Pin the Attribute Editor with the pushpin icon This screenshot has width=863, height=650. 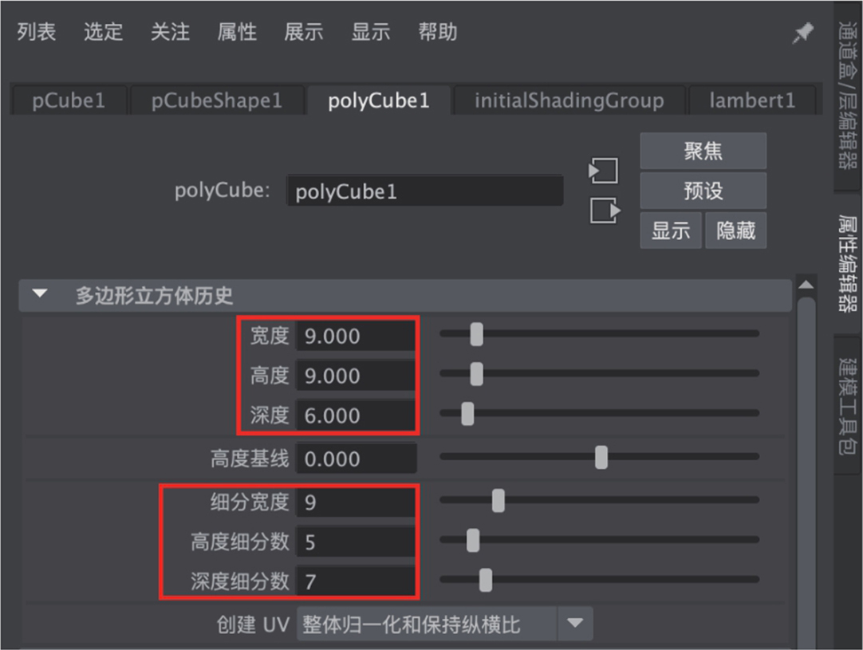pos(803,33)
